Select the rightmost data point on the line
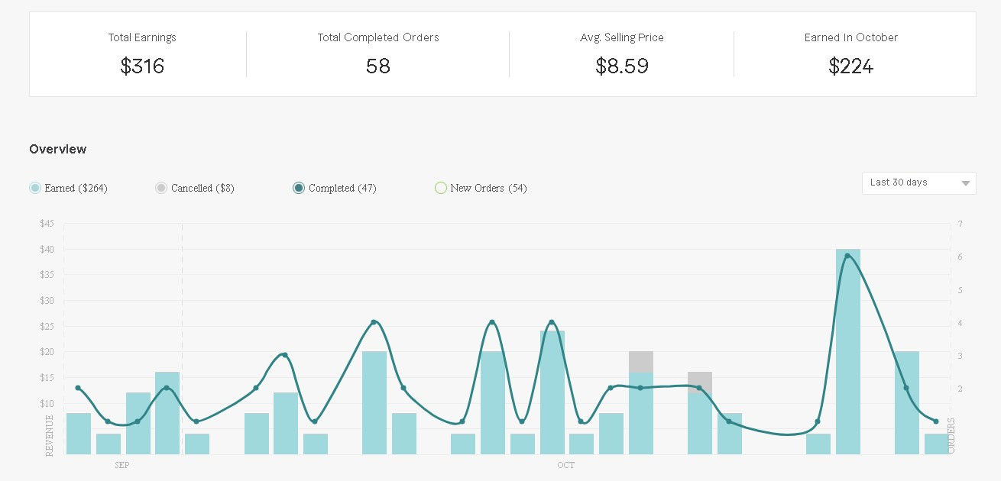Image resolution: width=1001 pixels, height=481 pixels. tap(936, 421)
